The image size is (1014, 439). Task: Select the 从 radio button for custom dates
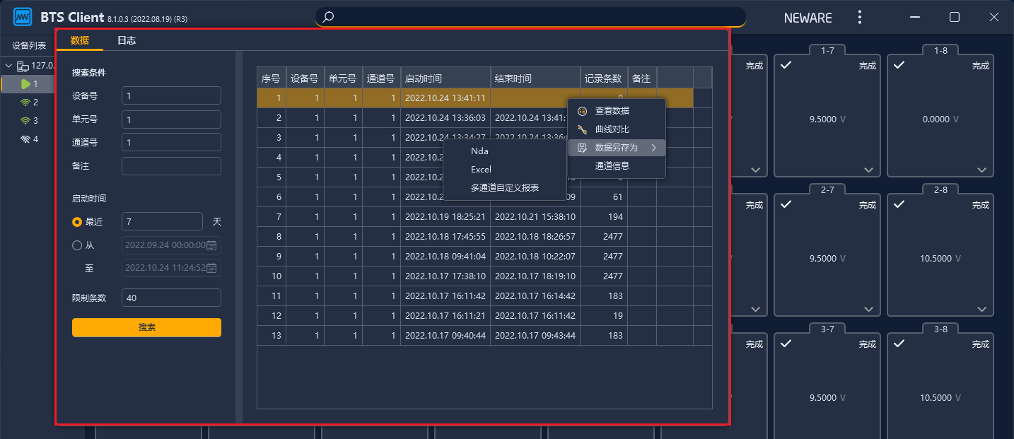tap(76, 245)
